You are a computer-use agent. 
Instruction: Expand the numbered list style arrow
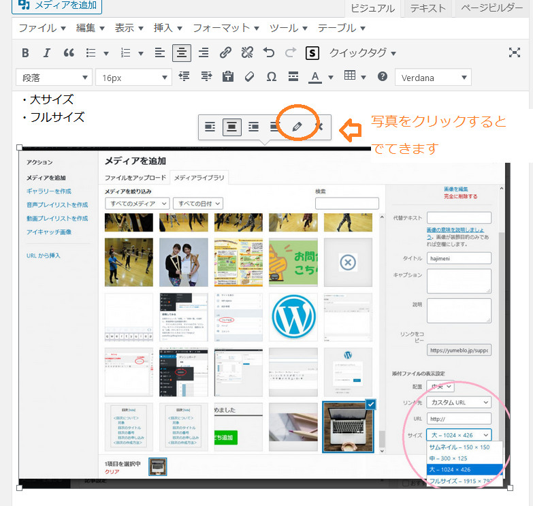141,53
